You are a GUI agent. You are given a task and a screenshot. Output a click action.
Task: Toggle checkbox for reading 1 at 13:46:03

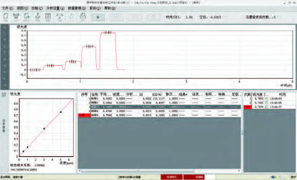(x=267, y=98)
